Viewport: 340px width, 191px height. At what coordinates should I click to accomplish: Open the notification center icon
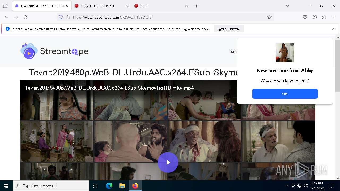(x=331, y=186)
